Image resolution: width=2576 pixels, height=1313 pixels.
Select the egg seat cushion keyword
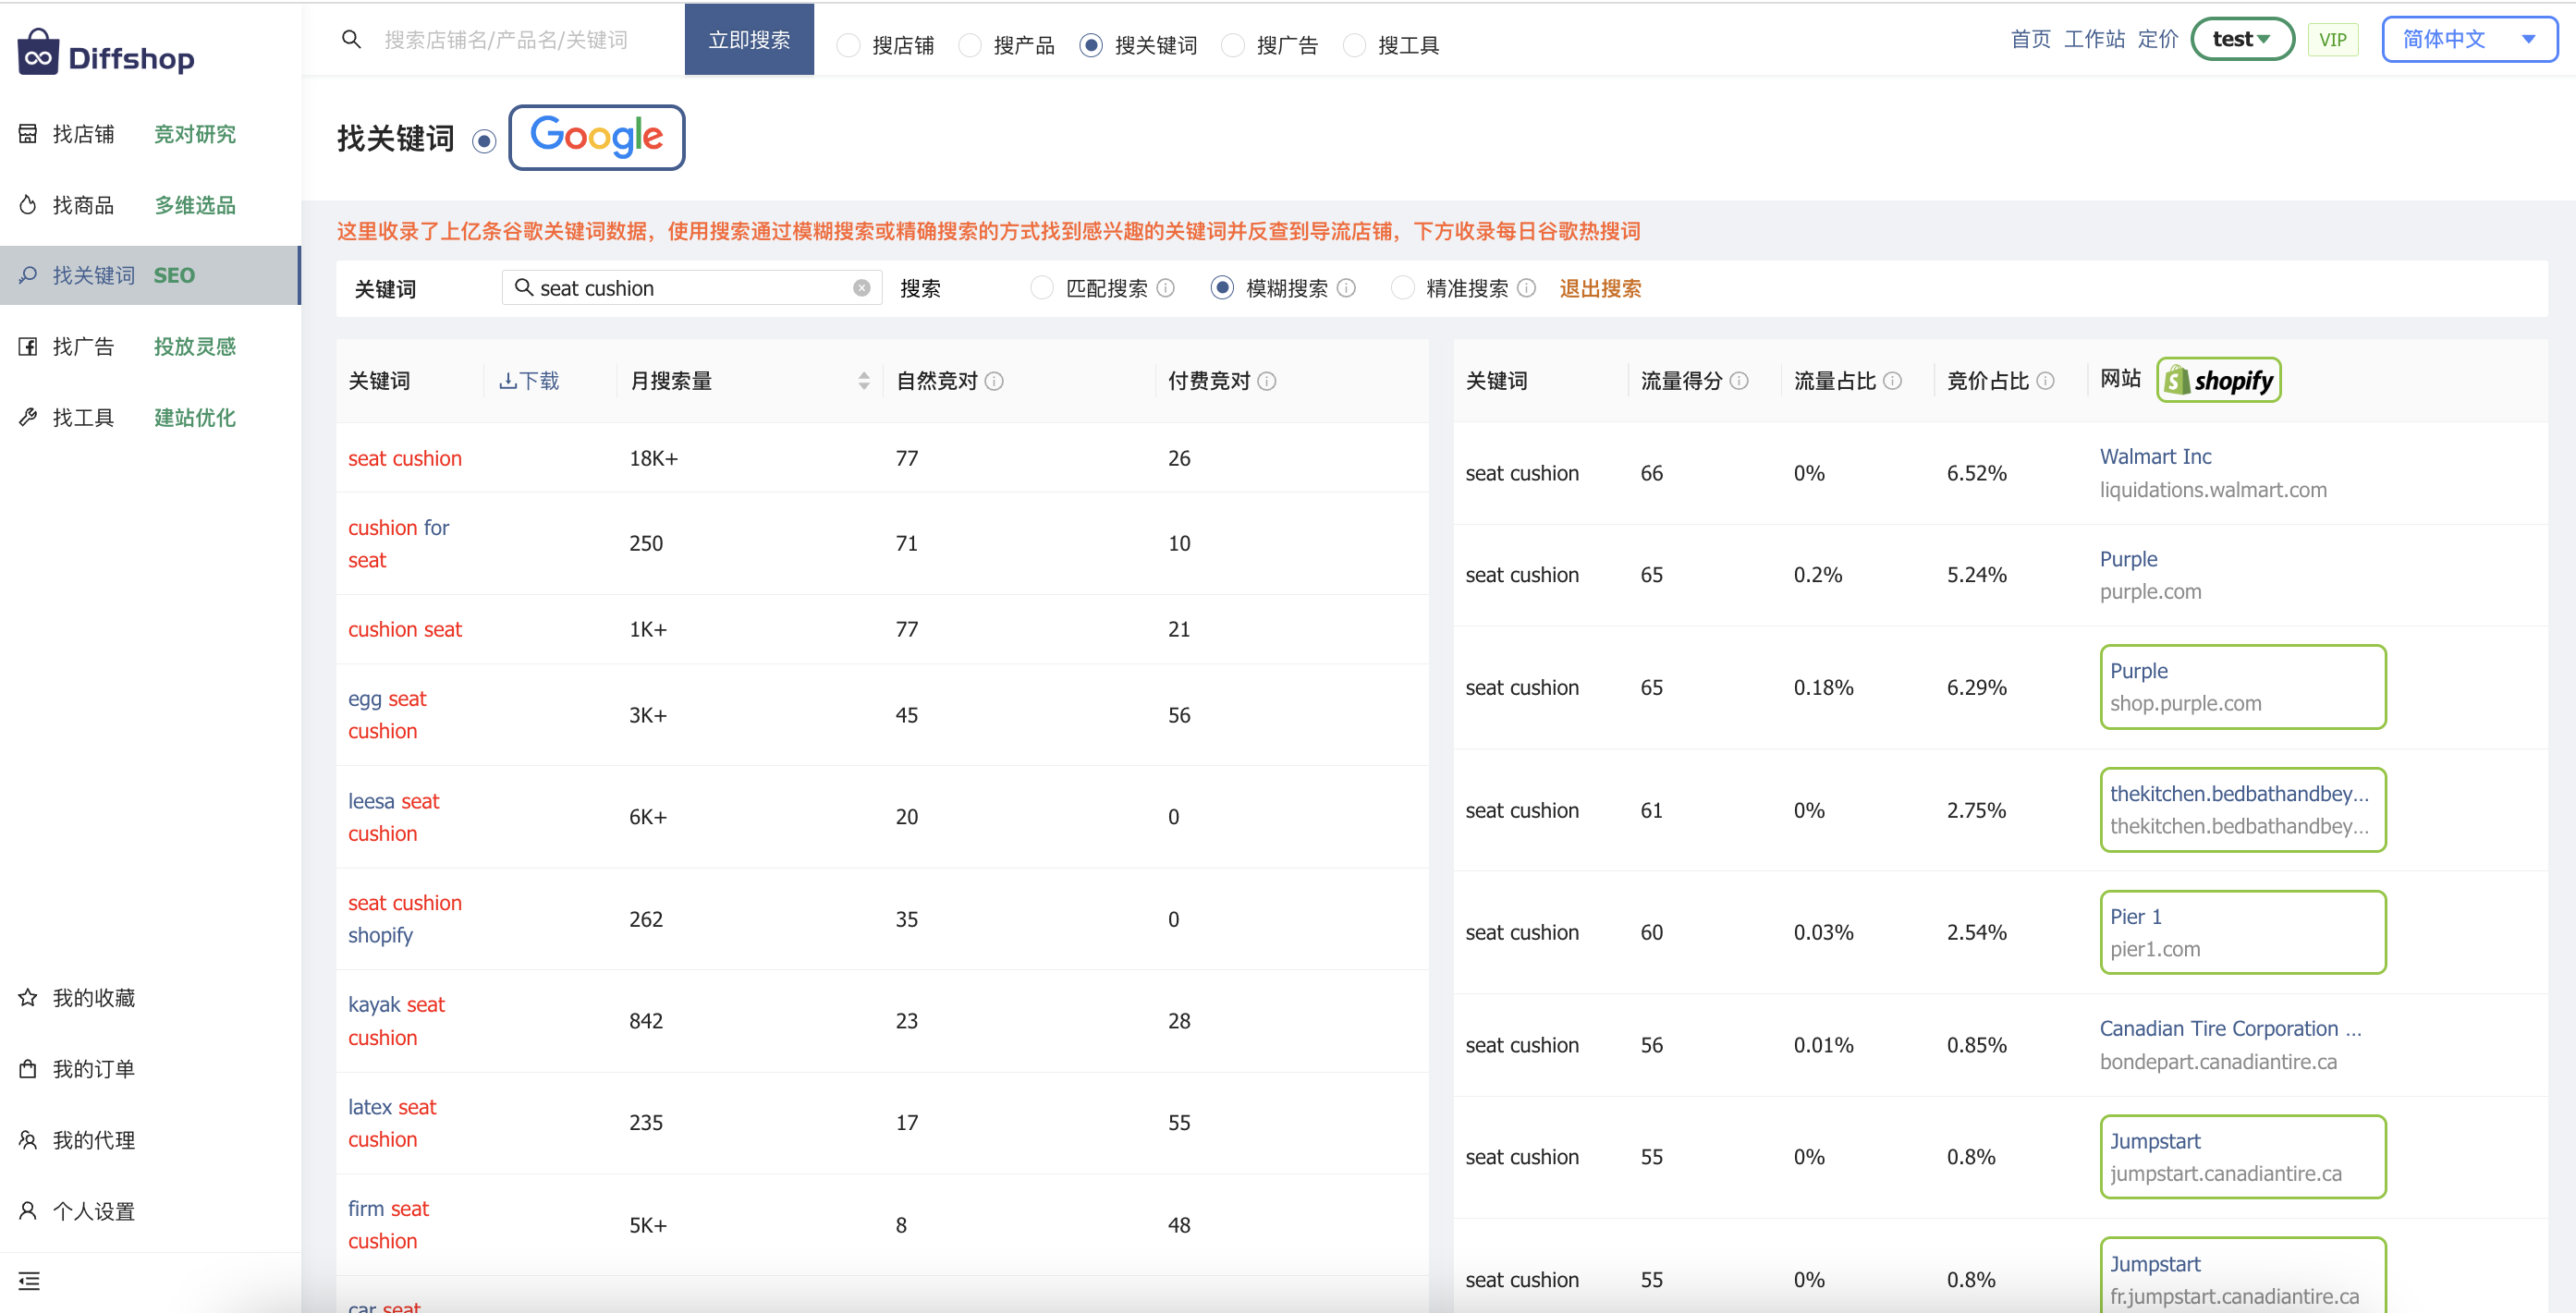click(x=387, y=714)
